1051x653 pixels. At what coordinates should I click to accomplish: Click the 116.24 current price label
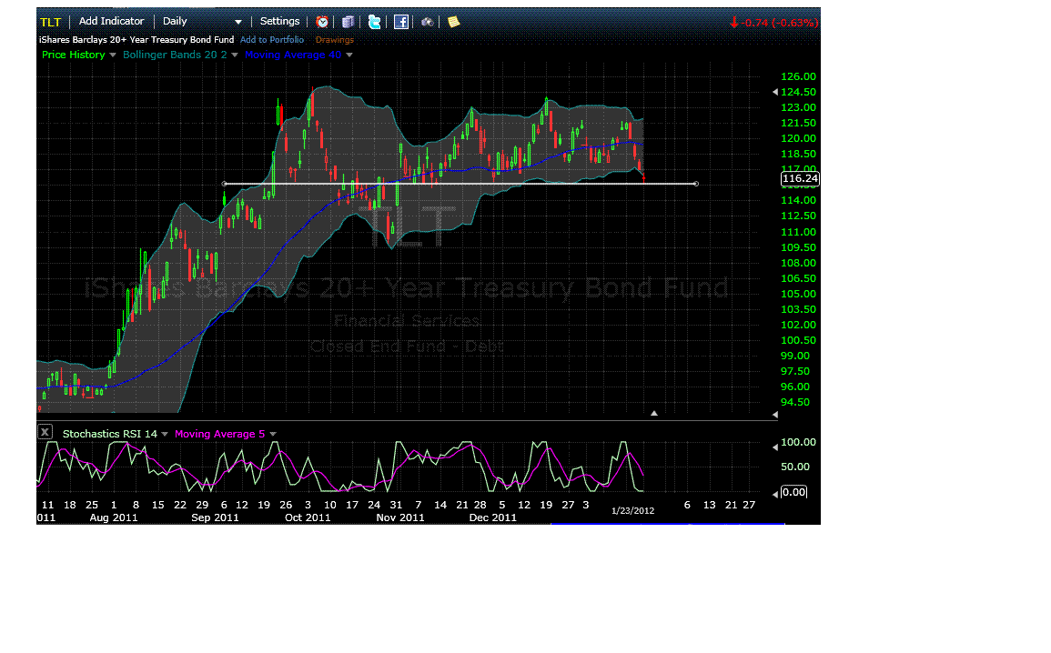pyautogui.click(x=801, y=179)
